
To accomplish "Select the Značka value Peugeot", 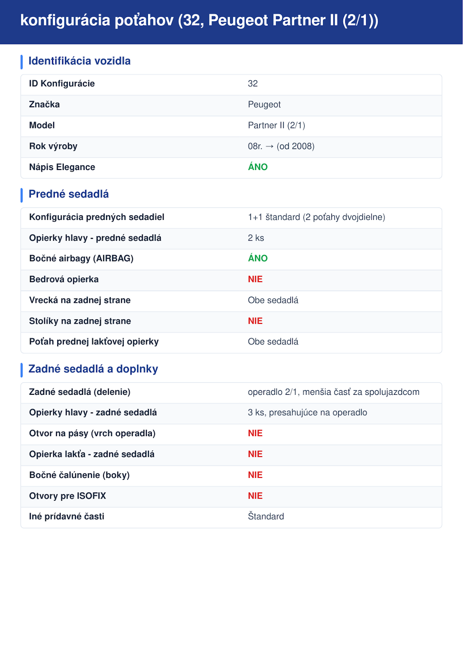I will pos(264,104).
